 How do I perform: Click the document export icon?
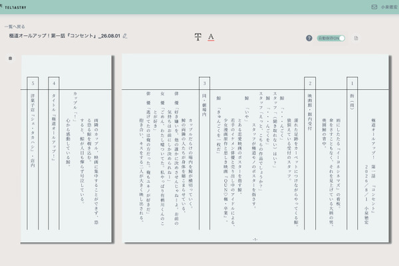[356, 38]
